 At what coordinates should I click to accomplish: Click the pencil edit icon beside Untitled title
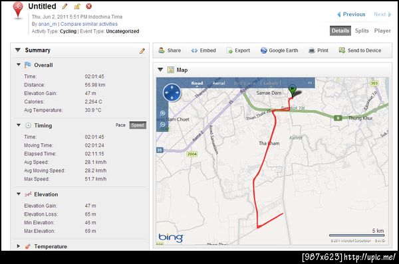pyautogui.click(x=65, y=7)
